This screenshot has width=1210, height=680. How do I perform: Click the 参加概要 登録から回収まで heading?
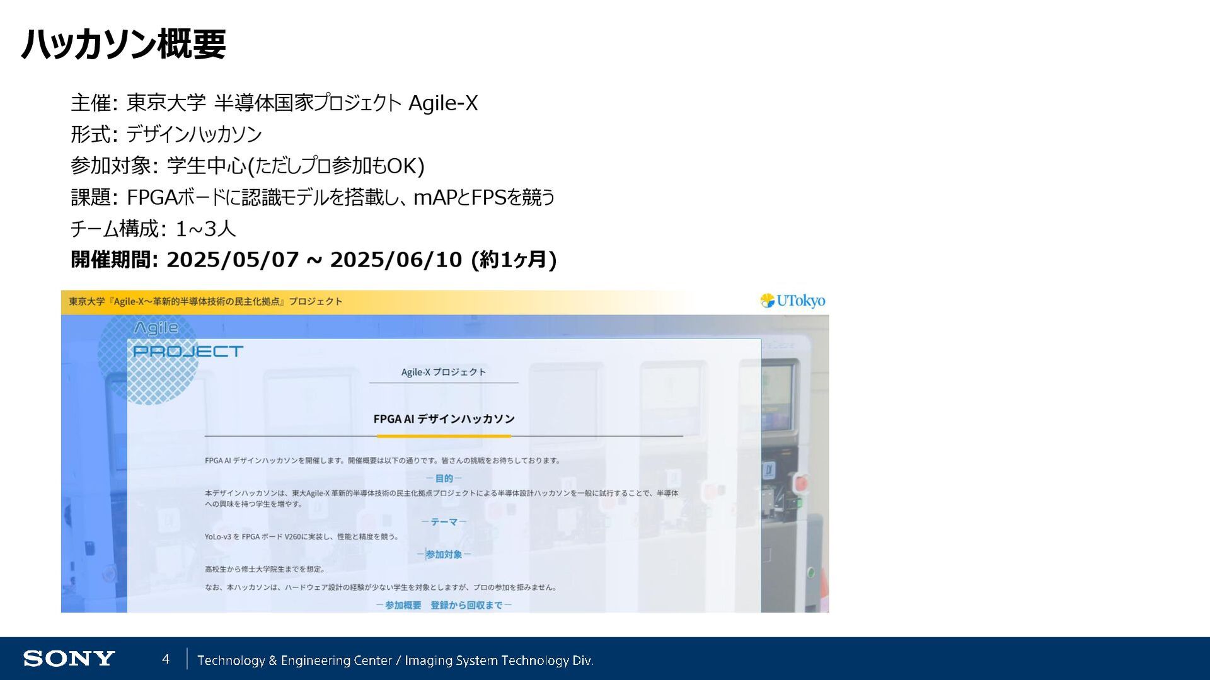coord(444,605)
